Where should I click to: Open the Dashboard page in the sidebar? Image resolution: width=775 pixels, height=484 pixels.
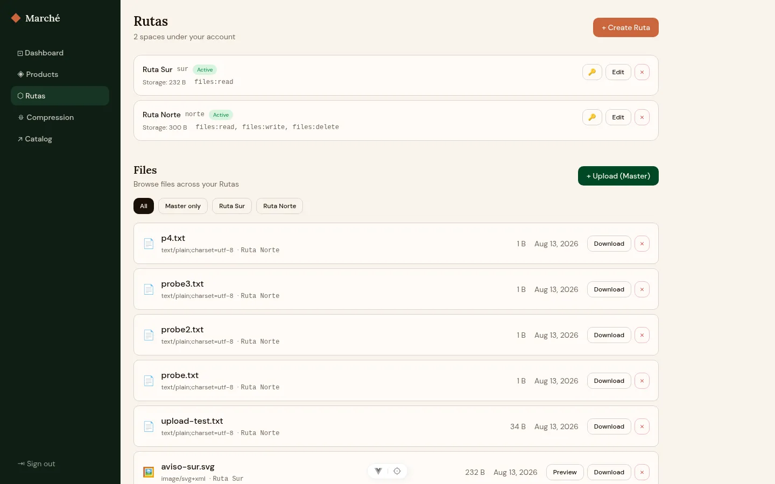click(x=60, y=53)
